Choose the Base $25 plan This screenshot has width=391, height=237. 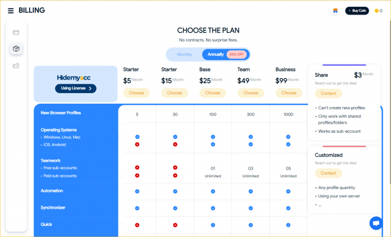pyautogui.click(x=213, y=93)
